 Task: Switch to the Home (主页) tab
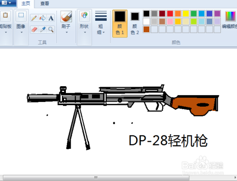(26, 4)
